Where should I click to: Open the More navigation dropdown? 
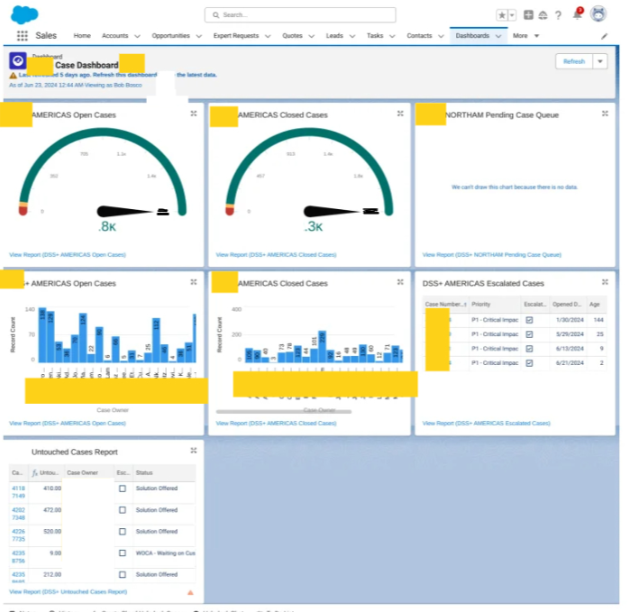pos(525,36)
